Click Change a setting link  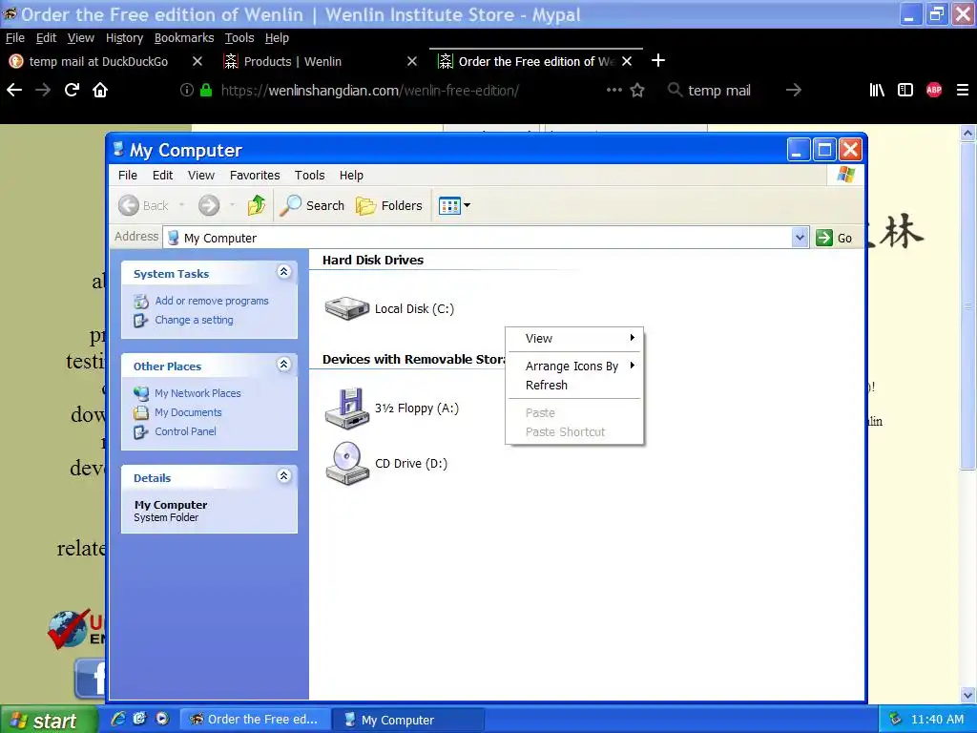(x=194, y=320)
